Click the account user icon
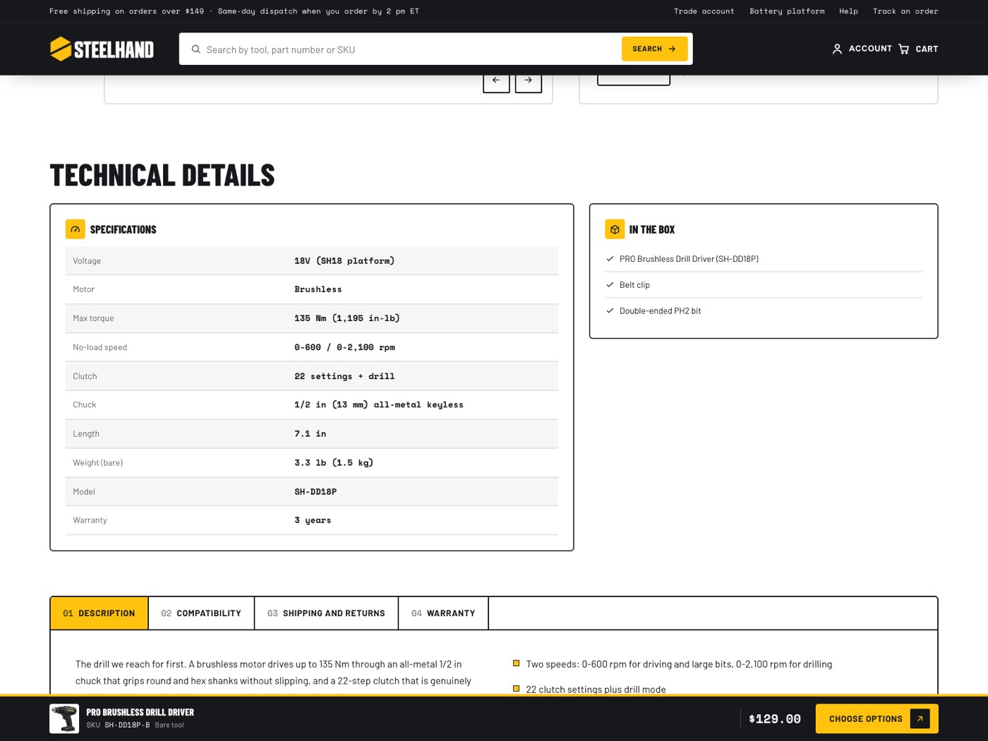 pos(837,49)
